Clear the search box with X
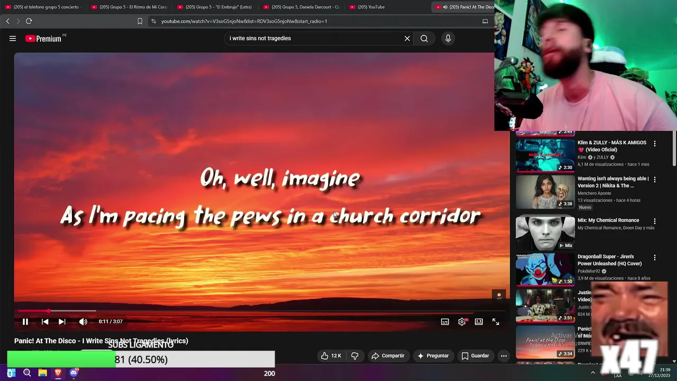The image size is (677, 381). [x=407, y=39]
